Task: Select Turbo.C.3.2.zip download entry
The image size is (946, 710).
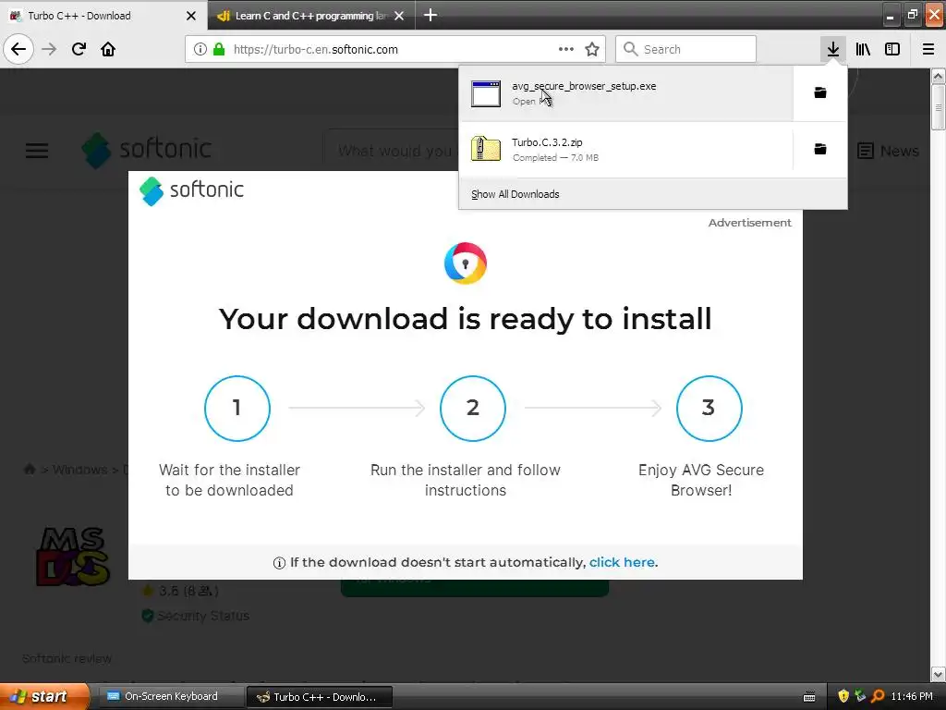Action: point(625,149)
